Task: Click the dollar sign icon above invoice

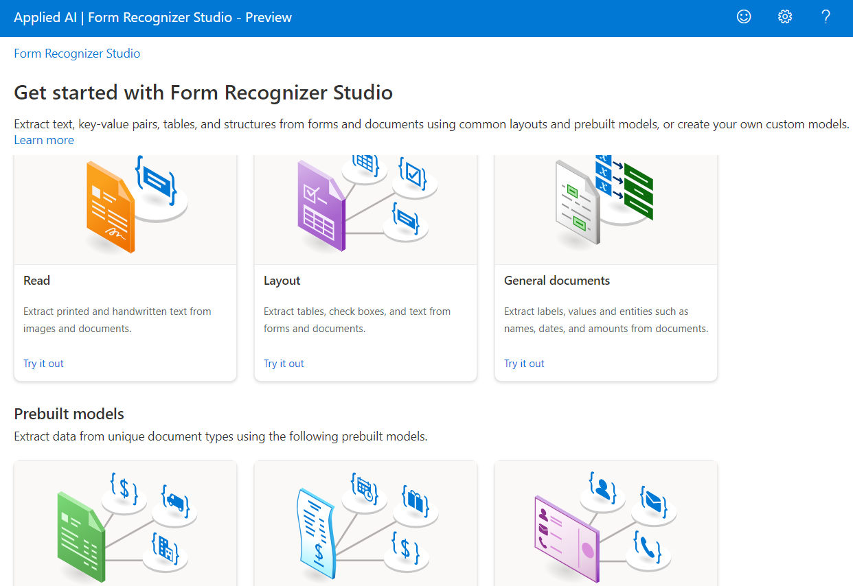Action: [x=124, y=488]
